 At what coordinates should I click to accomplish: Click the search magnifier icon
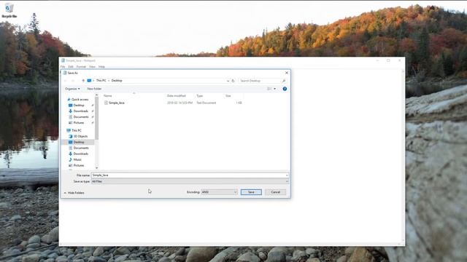click(x=284, y=81)
